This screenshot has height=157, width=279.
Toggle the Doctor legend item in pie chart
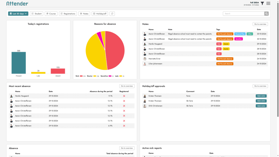[91, 76]
